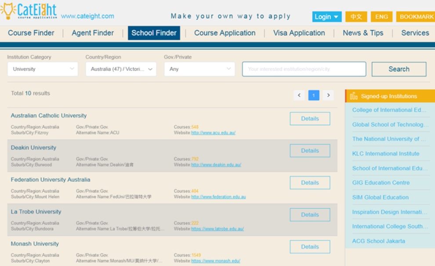Viewport: 435px width, 266px height.
Task: Expand the Gov./Private dropdown
Action: coord(199,69)
